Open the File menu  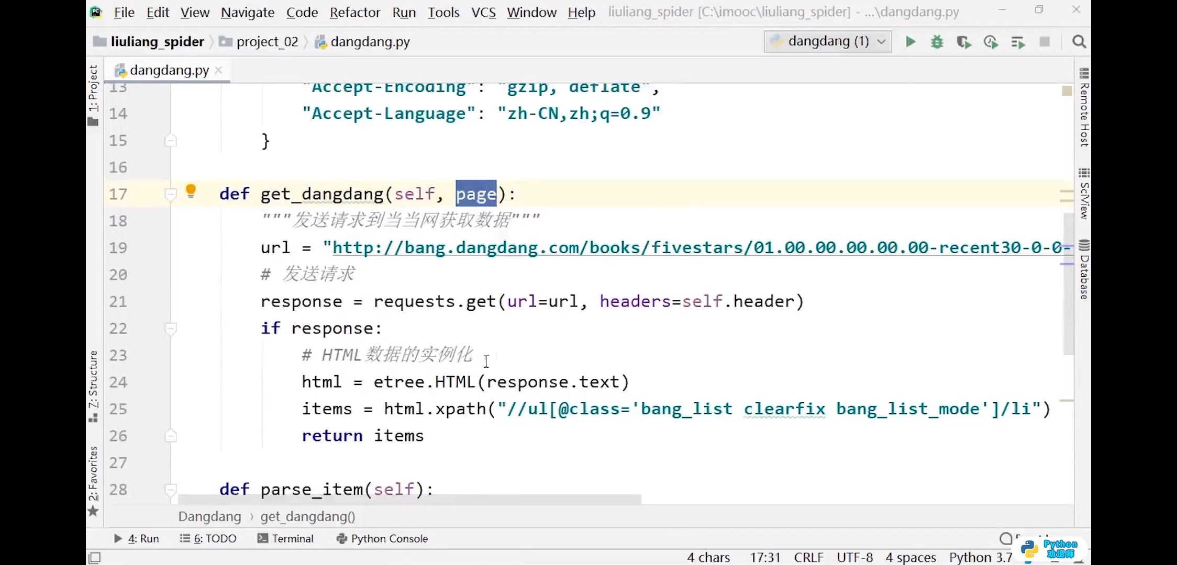pyautogui.click(x=124, y=12)
